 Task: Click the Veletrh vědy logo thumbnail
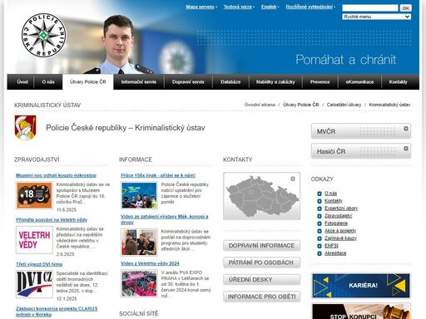pyautogui.click(x=34, y=240)
